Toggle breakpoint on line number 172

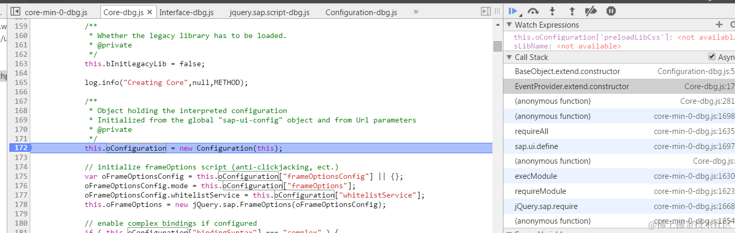[x=20, y=148]
